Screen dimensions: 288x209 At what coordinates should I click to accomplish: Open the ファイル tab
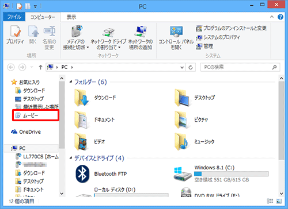(x=14, y=17)
